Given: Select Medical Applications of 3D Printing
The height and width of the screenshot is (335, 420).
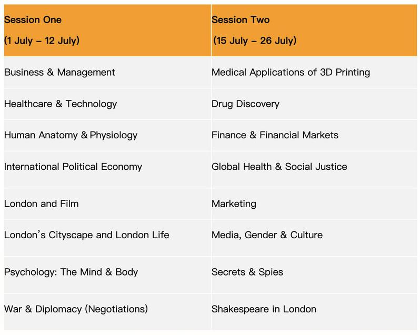Looking at the screenshot, I should [x=291, y=72].
